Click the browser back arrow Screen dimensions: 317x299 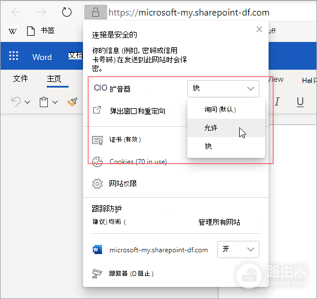coord(16,12)
